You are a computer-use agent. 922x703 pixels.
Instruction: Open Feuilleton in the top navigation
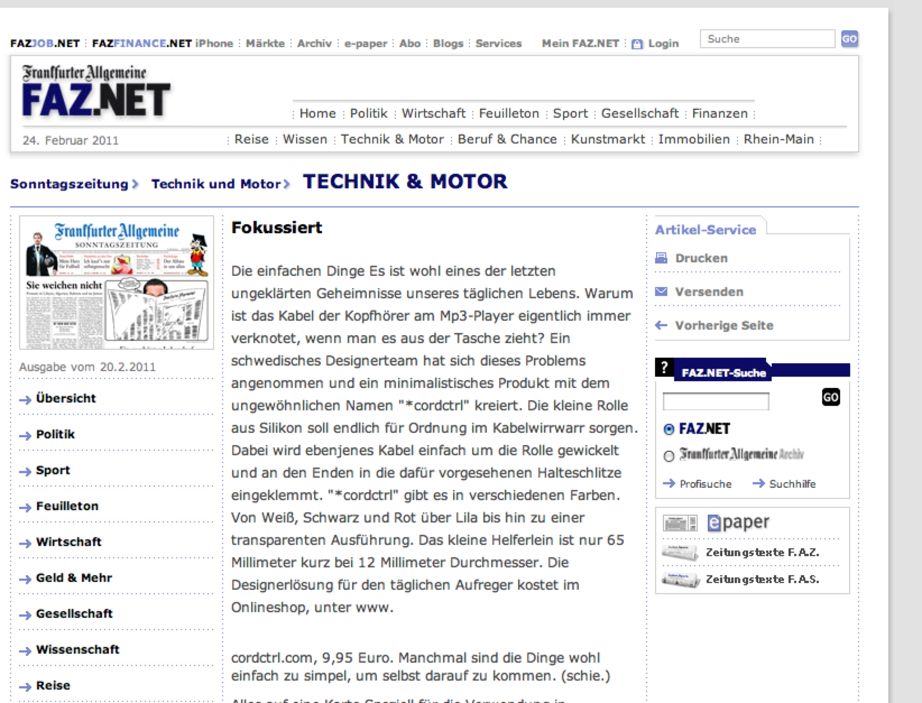(509, 113)
